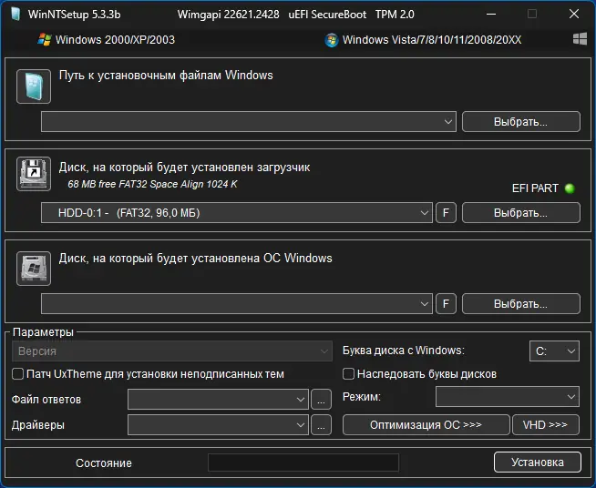Open the Windows installation files path dropdown
This screenshot has width=596, height=488.
(x=249, y=121)
